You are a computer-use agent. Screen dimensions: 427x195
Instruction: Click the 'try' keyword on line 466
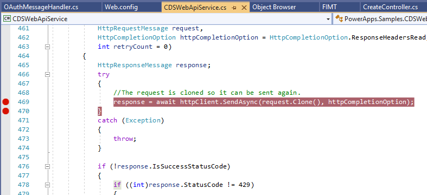[x=104, y=74]
